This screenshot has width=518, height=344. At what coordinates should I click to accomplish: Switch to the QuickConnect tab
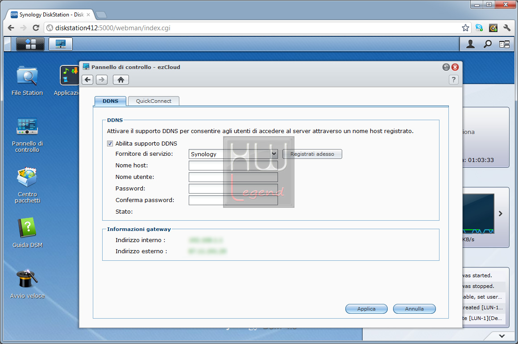[153, 101]
